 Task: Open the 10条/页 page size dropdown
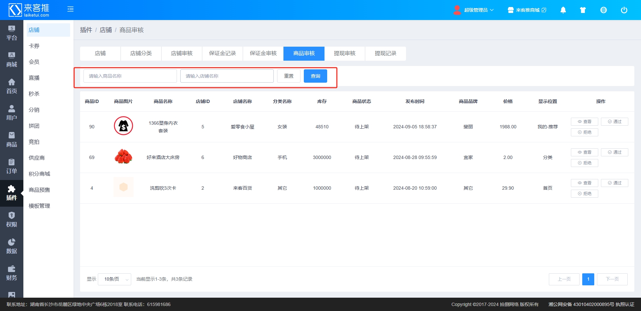point(115,279)
